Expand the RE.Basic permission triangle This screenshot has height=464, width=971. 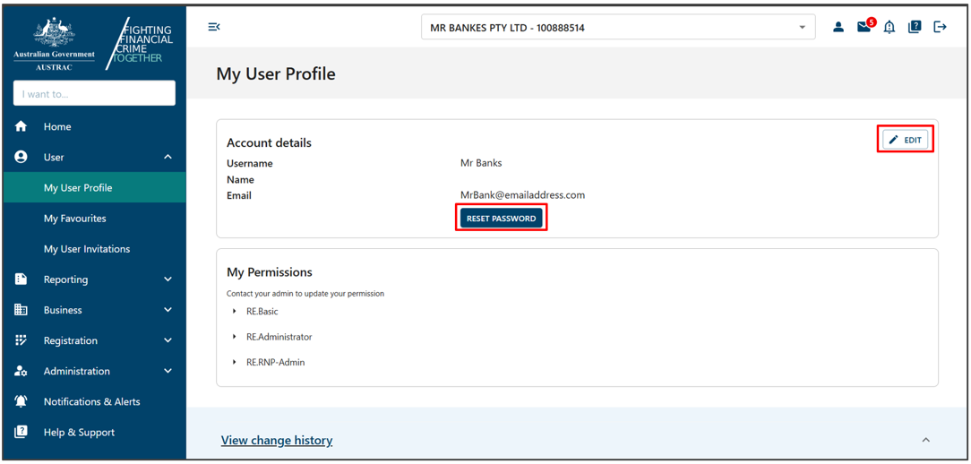pos(235,311)
